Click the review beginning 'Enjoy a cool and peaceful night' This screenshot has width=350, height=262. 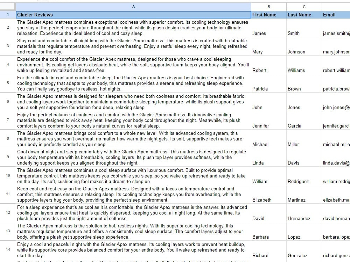click(133, 249)
